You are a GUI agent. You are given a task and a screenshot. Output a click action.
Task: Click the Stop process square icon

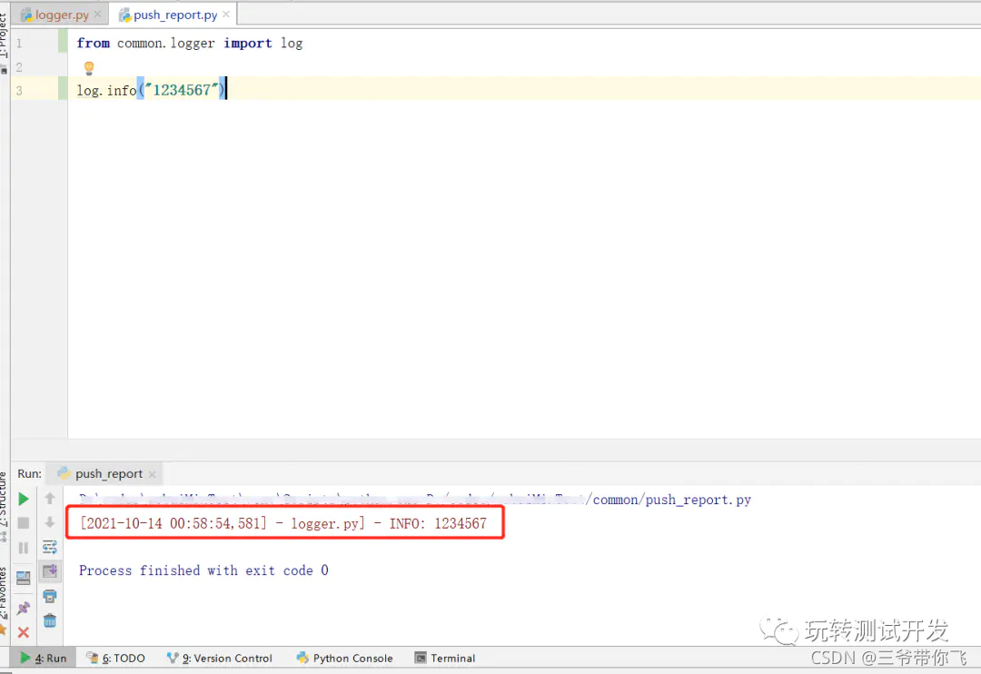23,522
